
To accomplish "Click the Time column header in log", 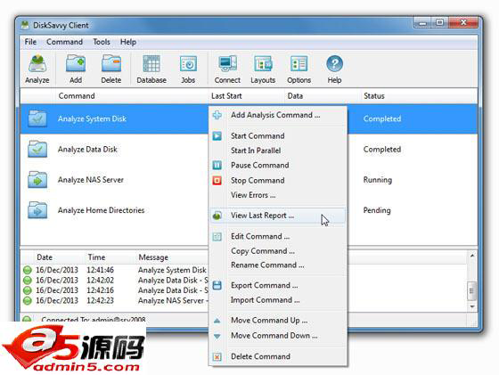I will [x=96, y=257].
